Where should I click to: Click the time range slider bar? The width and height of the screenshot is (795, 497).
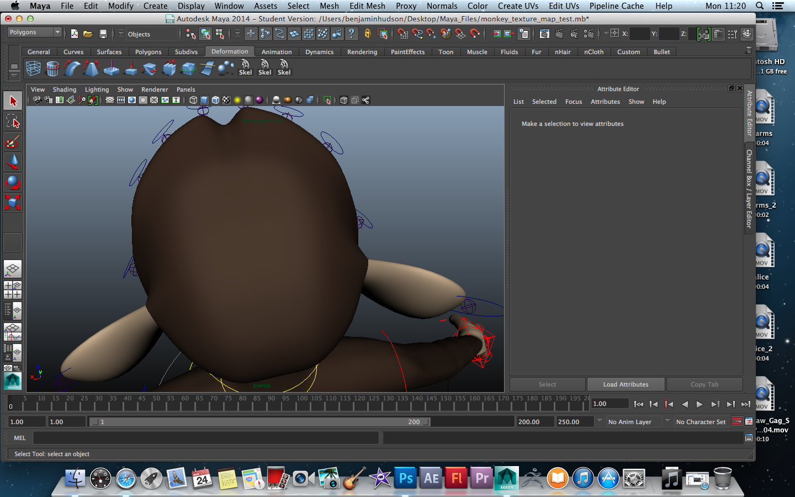coord(259,422)
